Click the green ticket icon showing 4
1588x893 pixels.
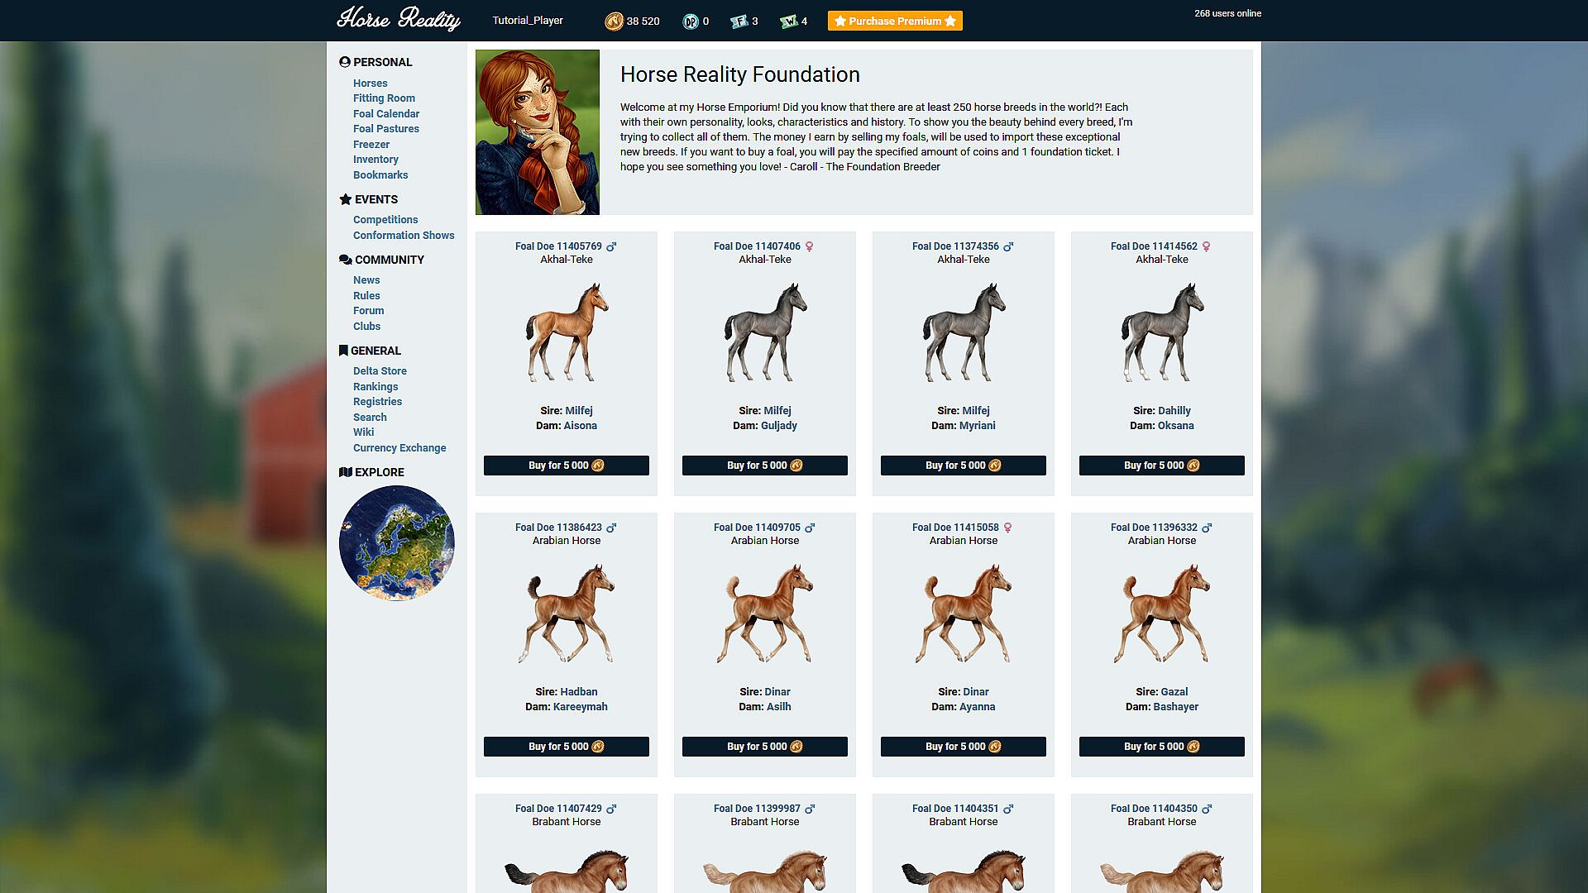coord(788,21)
